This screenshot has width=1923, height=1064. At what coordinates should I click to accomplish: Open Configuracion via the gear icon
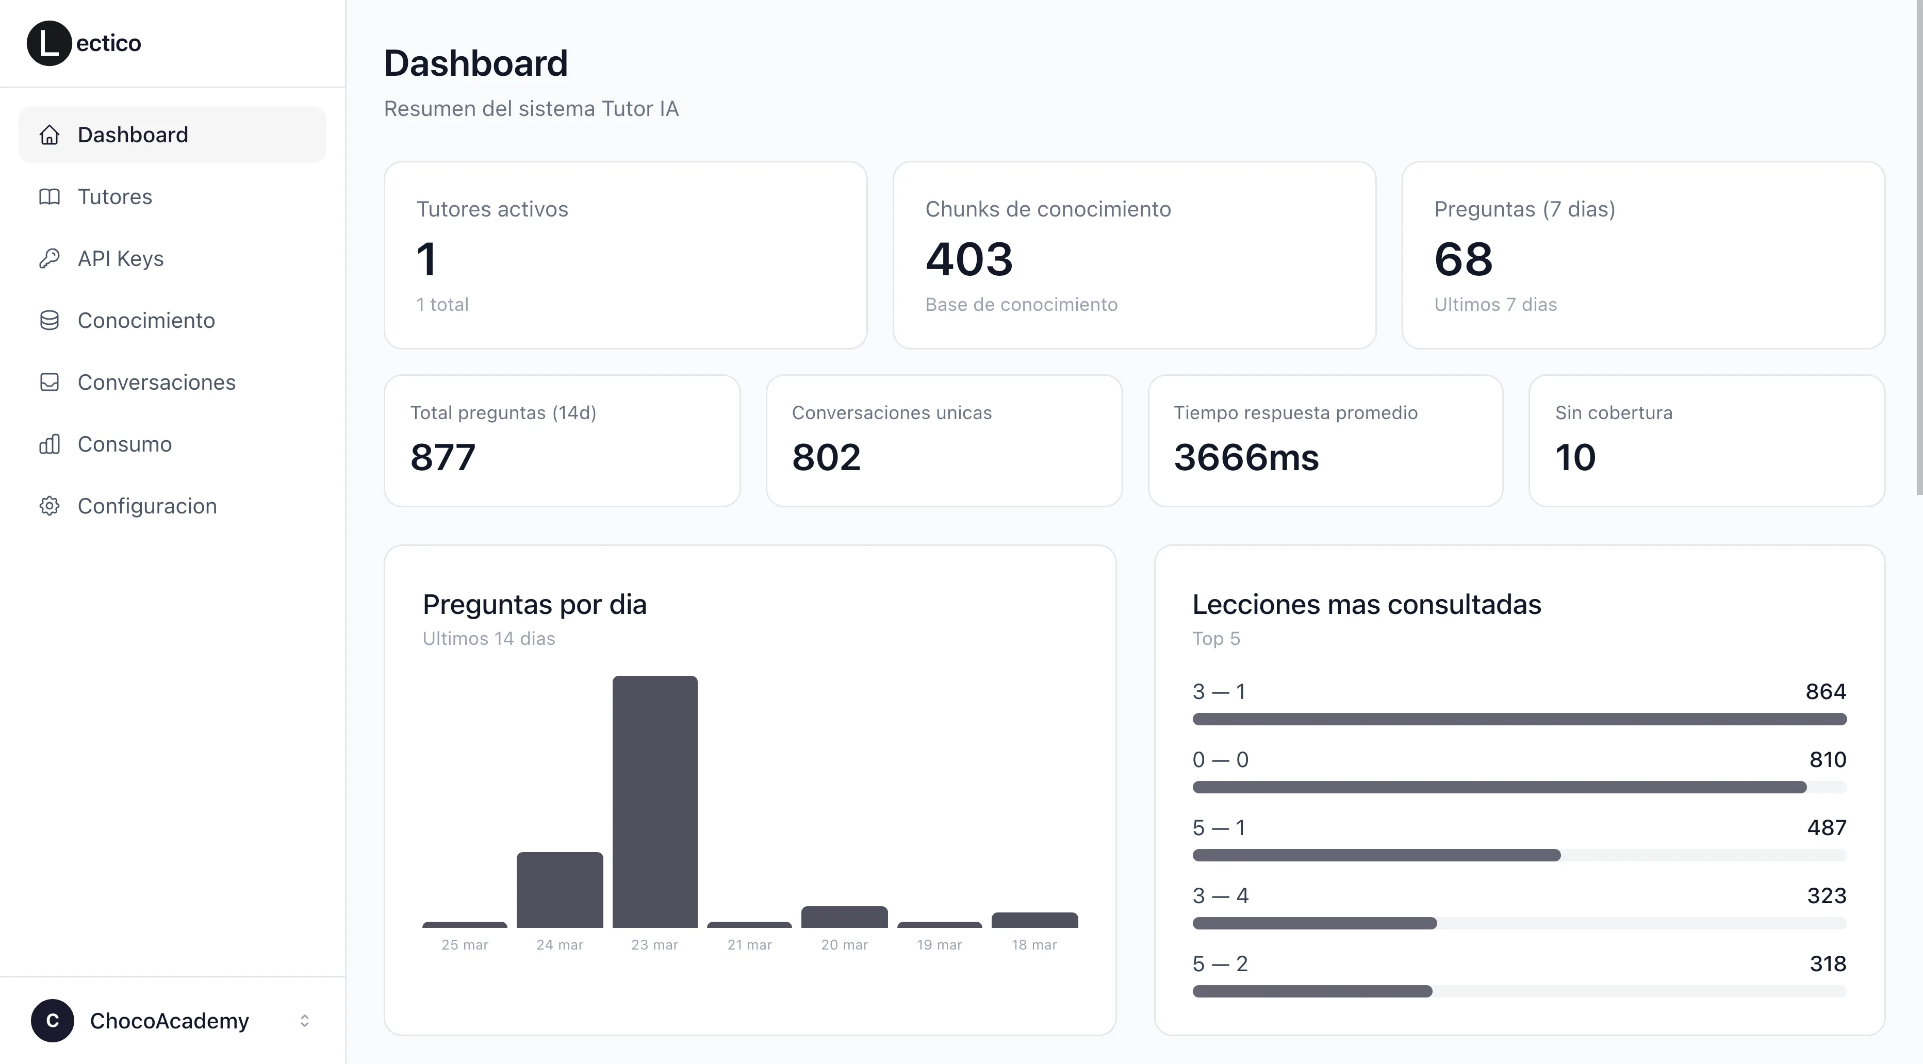(50, 506)
